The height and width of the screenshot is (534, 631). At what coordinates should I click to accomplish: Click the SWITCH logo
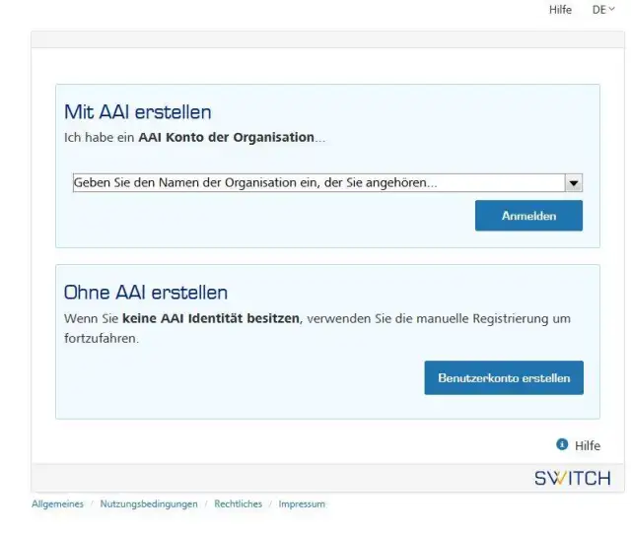pyautogui.click(x=572, y=479)
